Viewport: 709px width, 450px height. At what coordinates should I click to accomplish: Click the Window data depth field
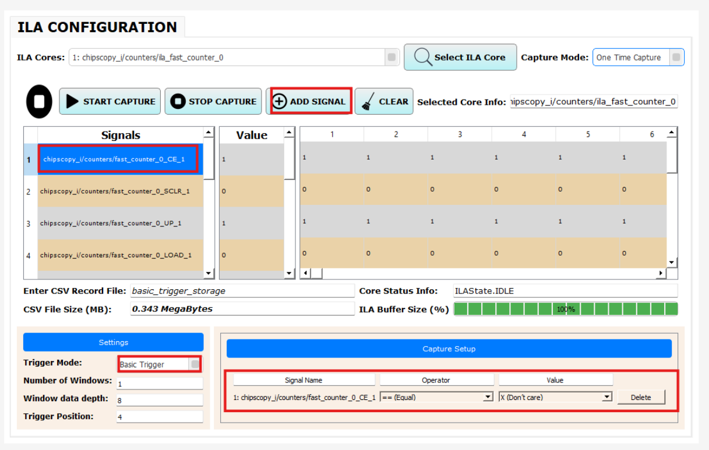(x=160, y=400)
